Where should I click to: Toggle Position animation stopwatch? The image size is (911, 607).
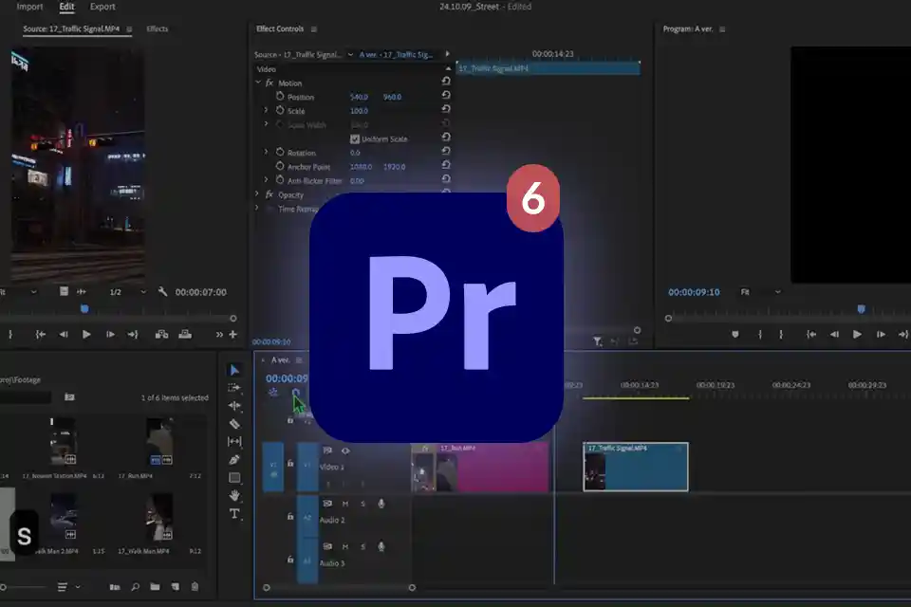(280, 96)
